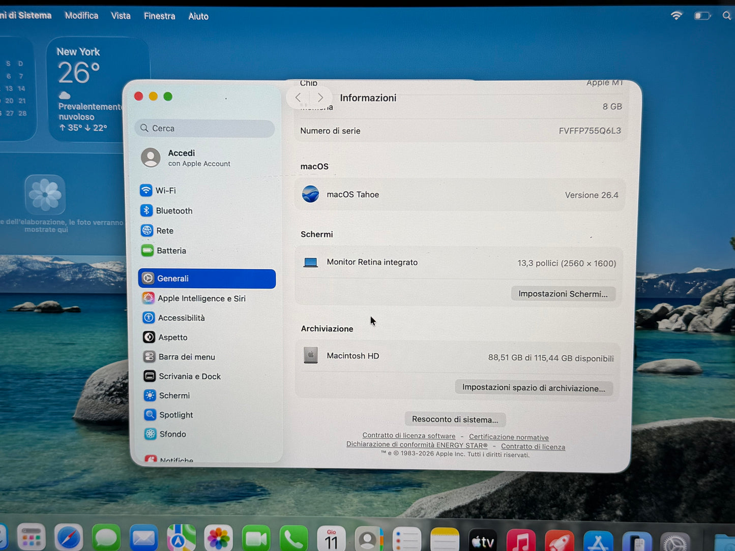
Task: Go back with the left chevron
Action: point(299,97)
